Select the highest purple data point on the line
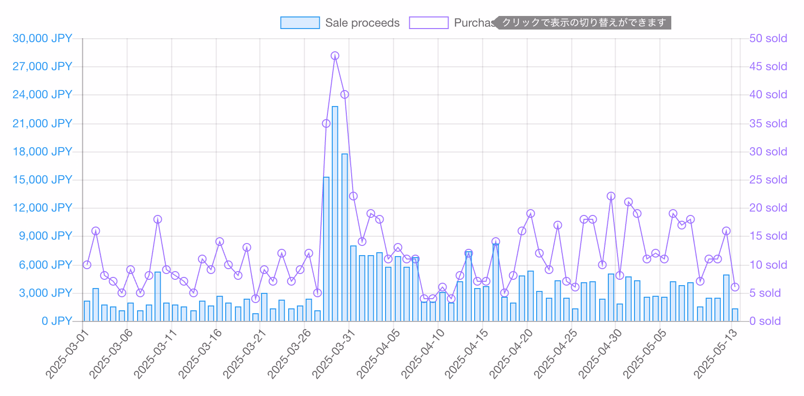 point(335,56)
